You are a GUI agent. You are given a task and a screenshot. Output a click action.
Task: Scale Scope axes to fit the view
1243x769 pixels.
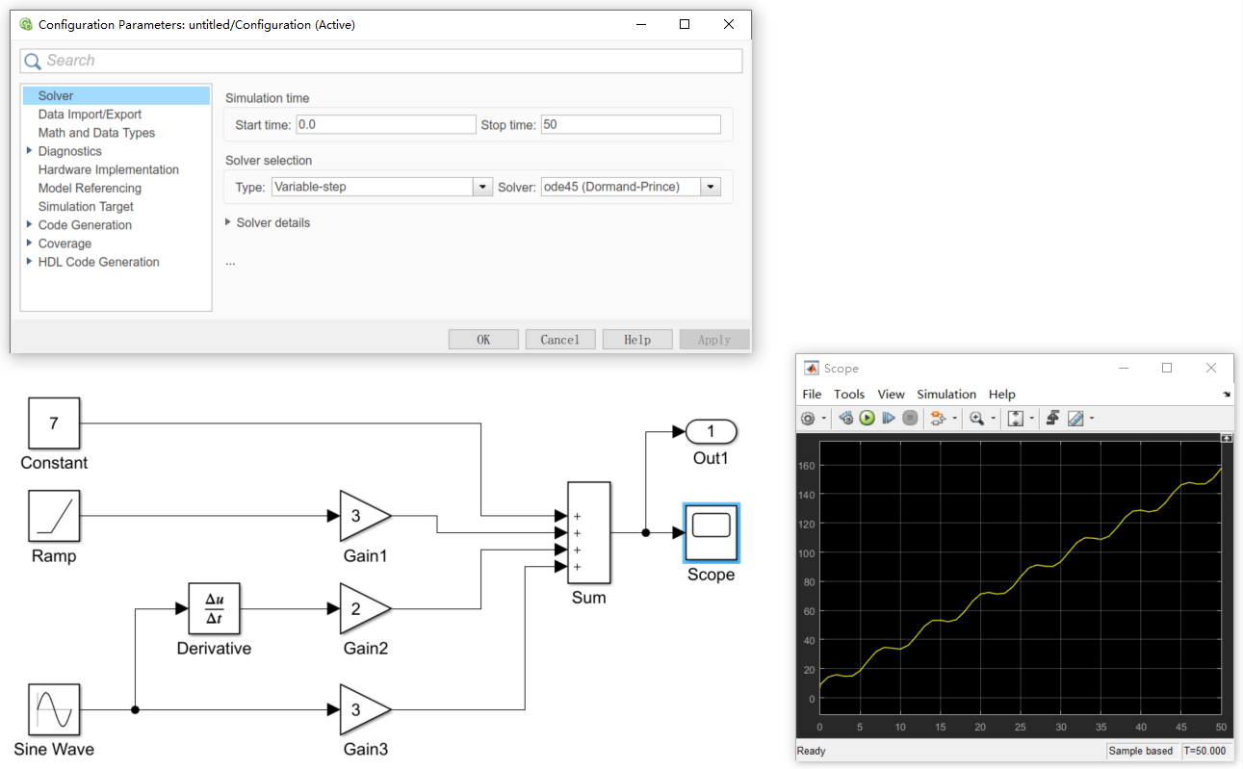[x=1017, y=418]
